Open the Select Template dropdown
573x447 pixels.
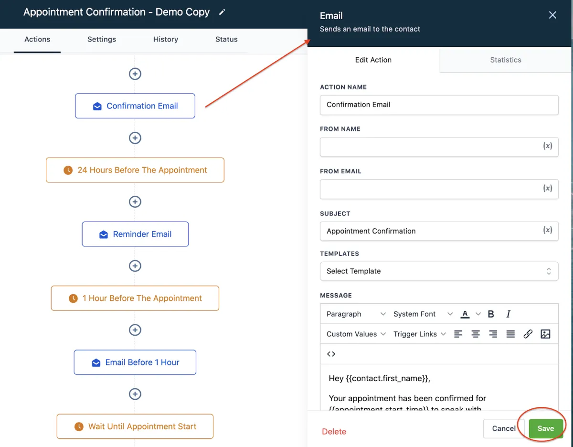[x=439, y=271]
